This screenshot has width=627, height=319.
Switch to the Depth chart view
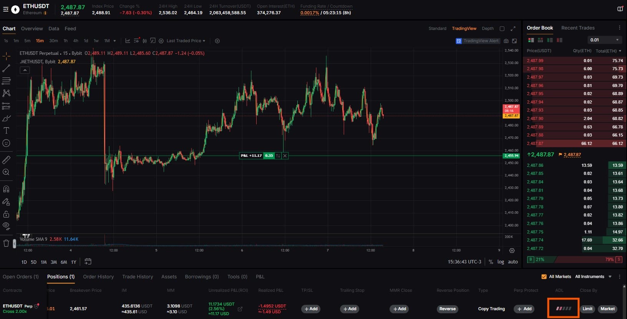tap(488, 29)
